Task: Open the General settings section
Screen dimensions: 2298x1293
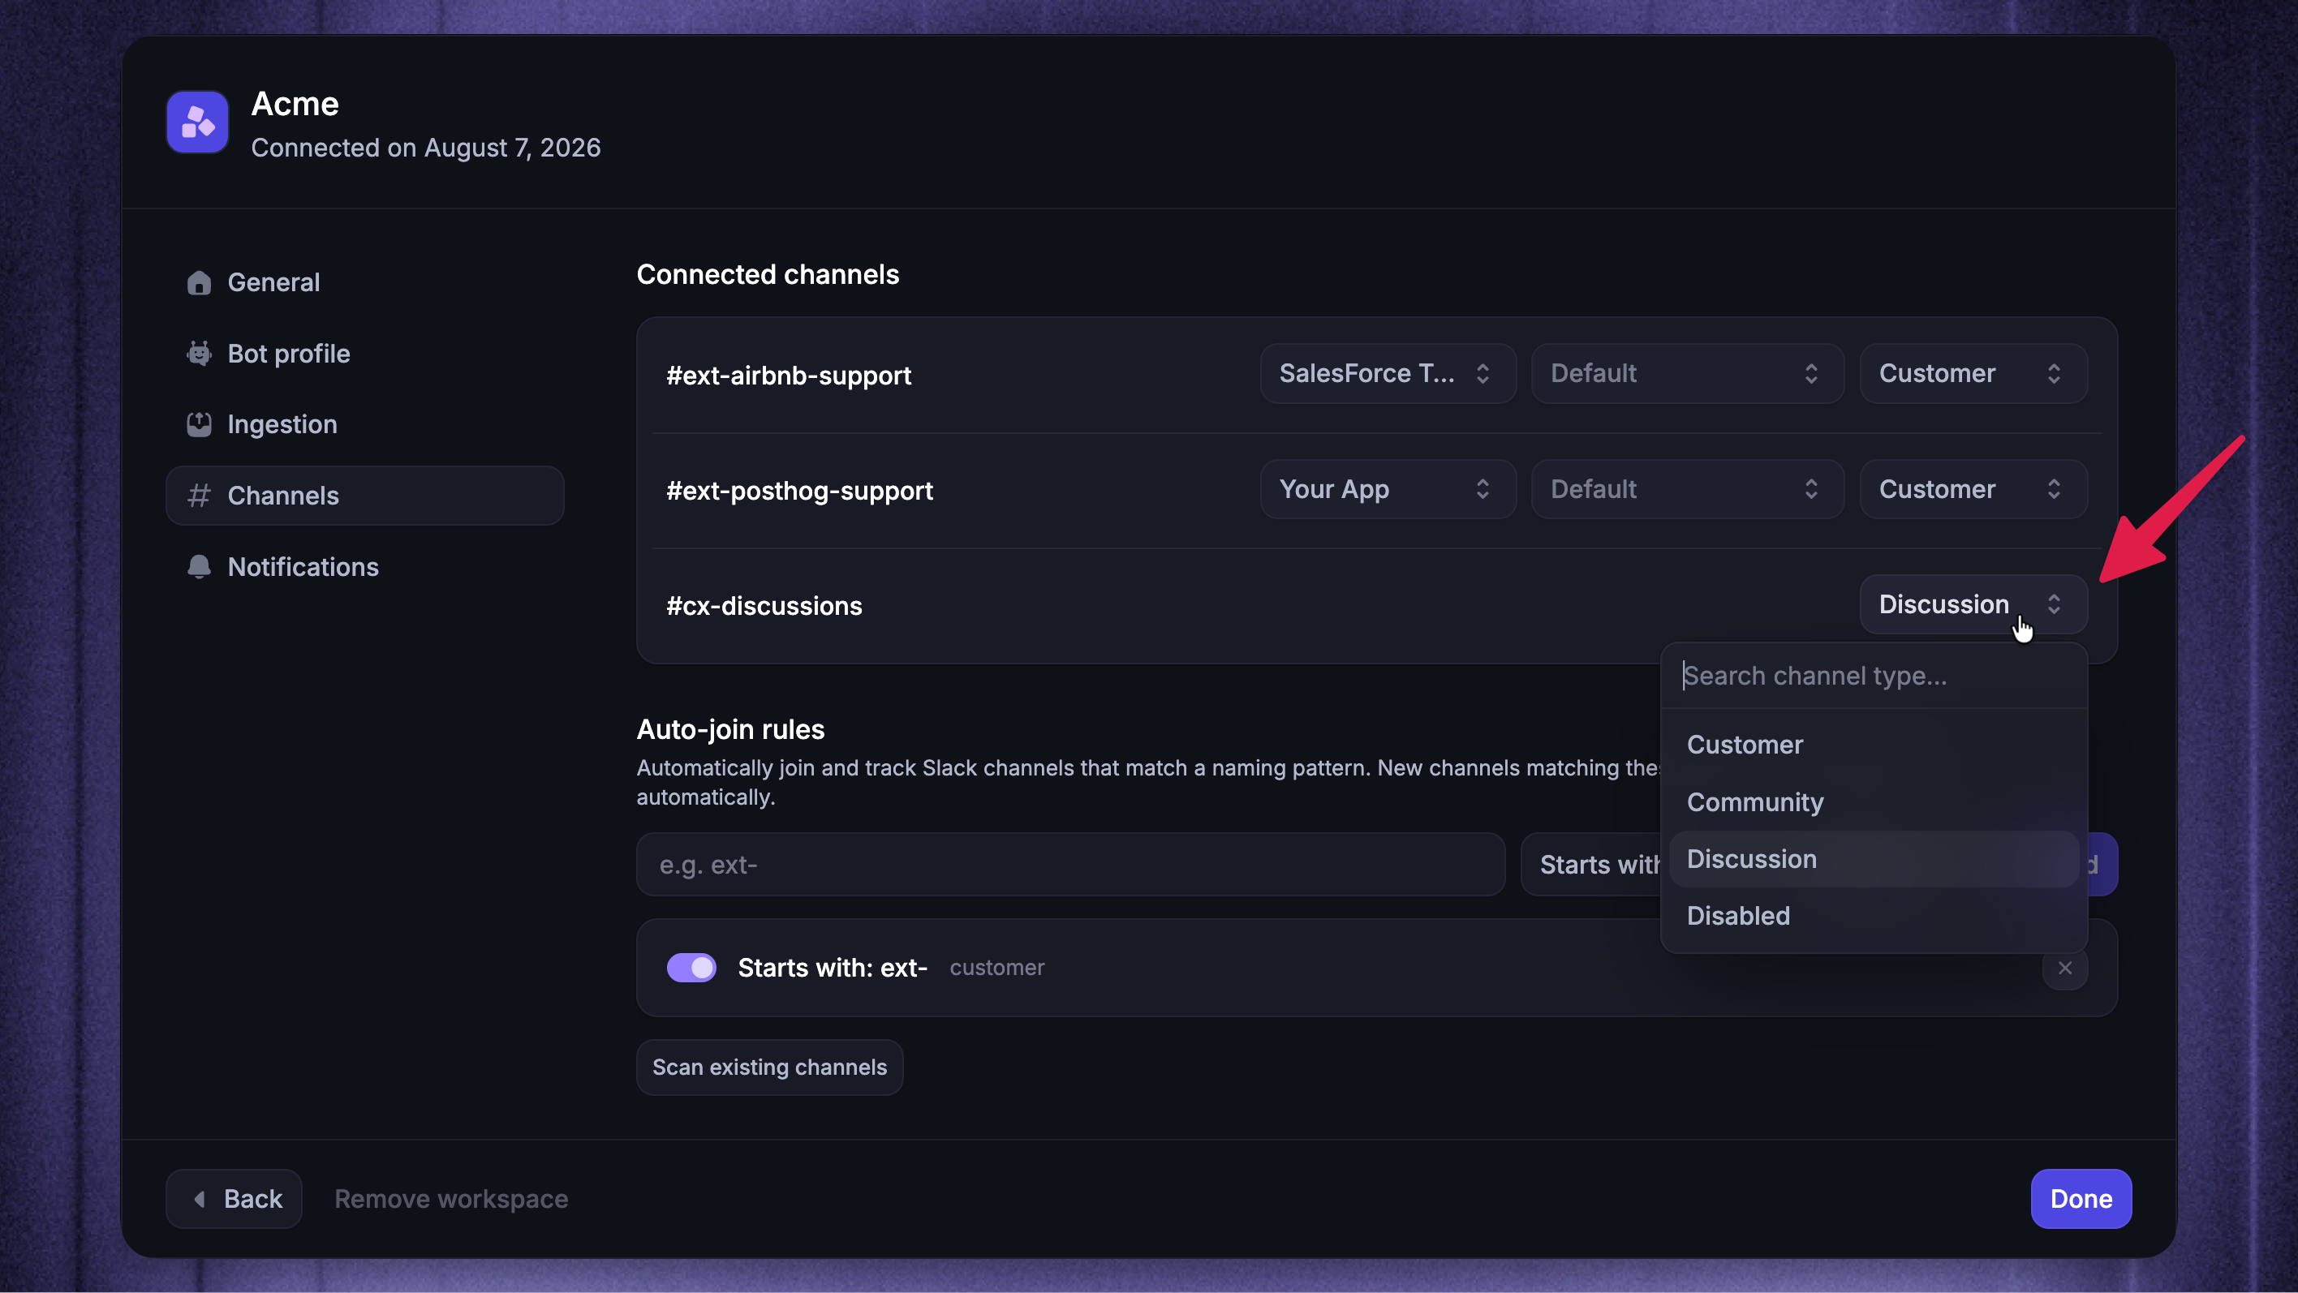Action: (x=364, y=282)
